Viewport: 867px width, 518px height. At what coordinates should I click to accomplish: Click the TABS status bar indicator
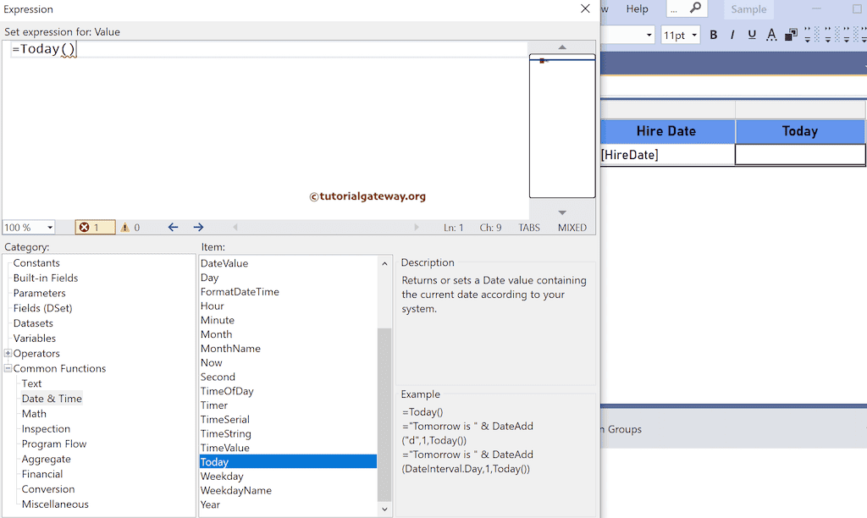click(528, 227)
